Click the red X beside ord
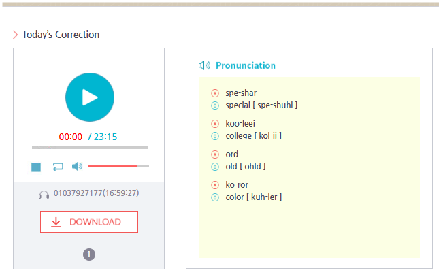Image resolution: width=441 pixels, height=279 pixels. [215, 154]
